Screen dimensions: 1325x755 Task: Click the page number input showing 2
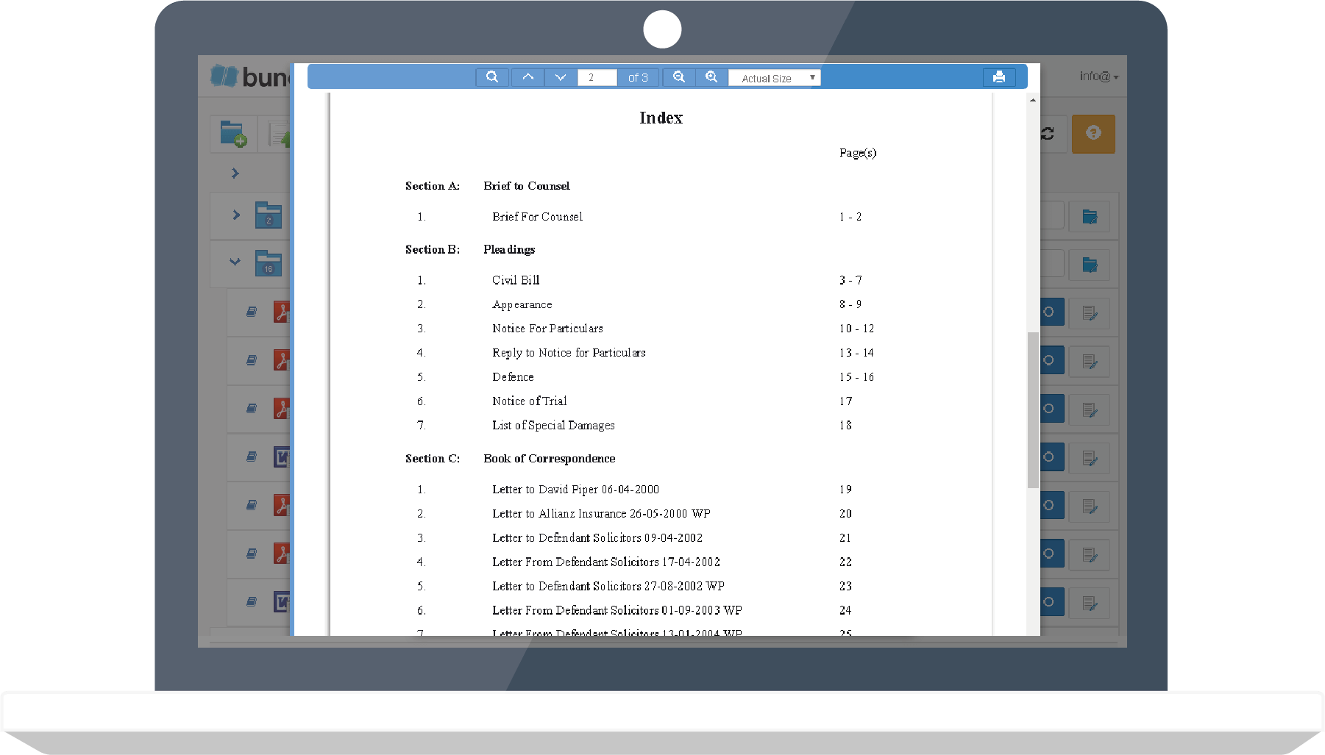(597, 76)
